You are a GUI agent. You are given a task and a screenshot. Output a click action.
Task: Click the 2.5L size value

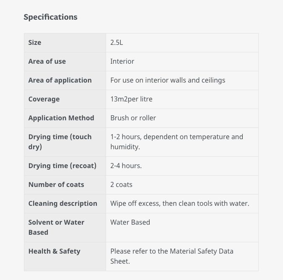point(117,43)
